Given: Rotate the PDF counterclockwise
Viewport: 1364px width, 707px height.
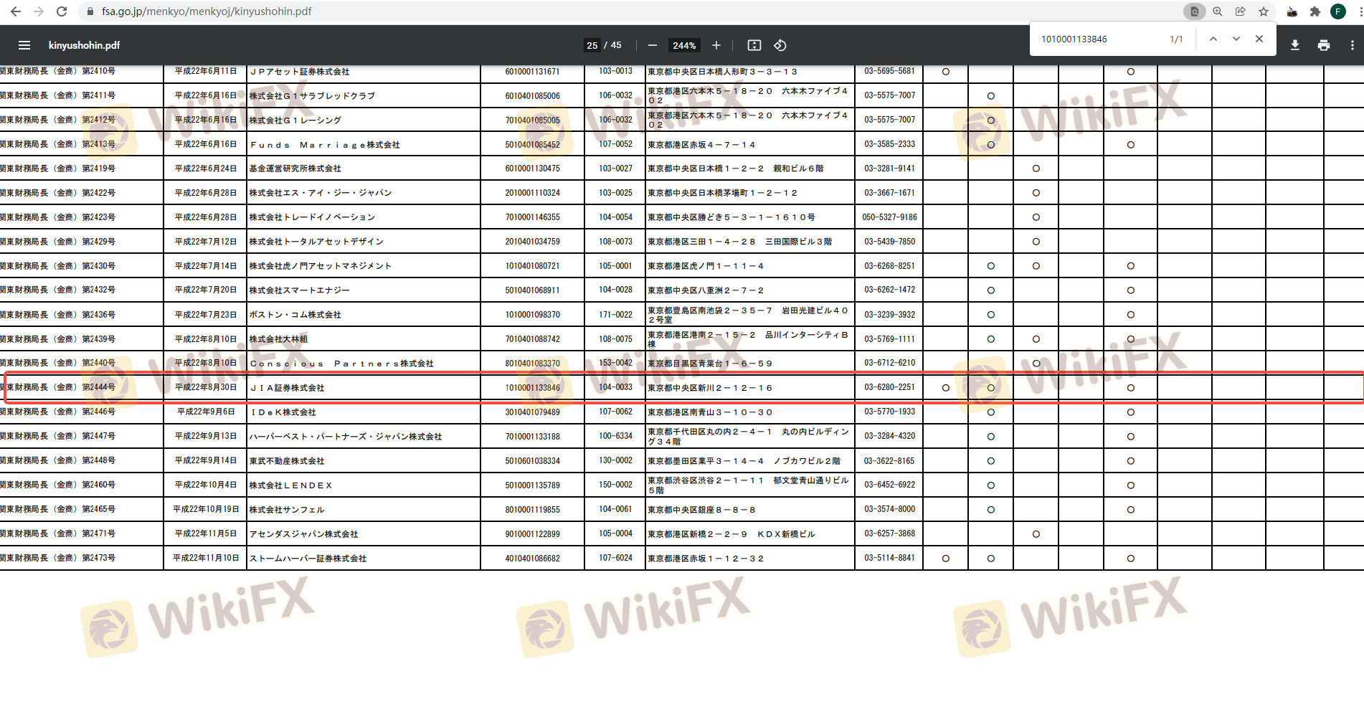Looking at the screenshot, I should click(x=780, y=45).
